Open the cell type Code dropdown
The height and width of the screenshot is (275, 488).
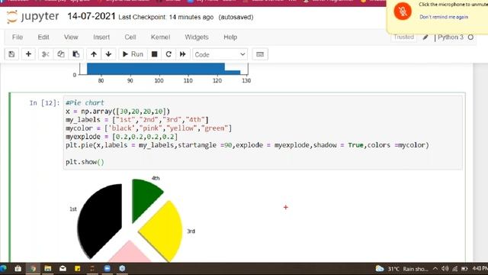point(220,54)
